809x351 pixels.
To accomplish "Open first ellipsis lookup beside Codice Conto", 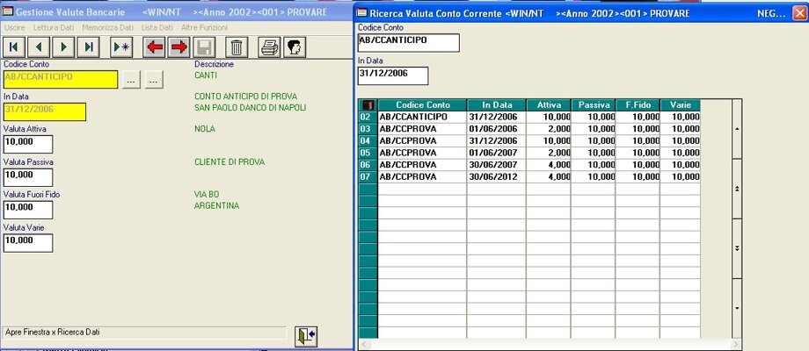I will [131, 80].
